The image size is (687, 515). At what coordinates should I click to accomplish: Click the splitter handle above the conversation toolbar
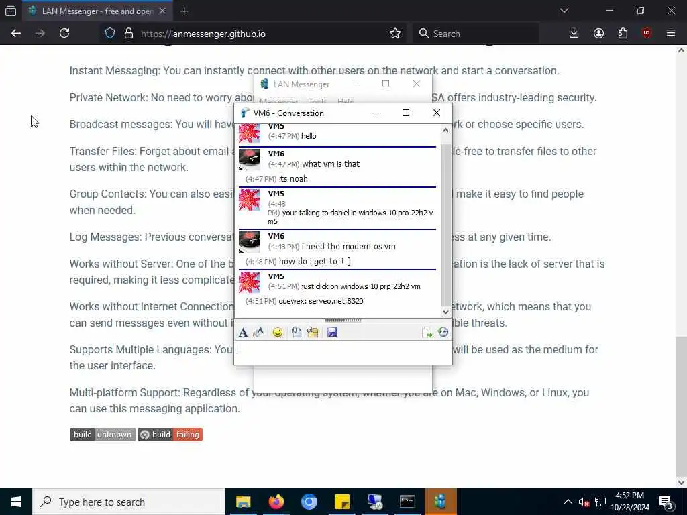click(x=343, y=321)
